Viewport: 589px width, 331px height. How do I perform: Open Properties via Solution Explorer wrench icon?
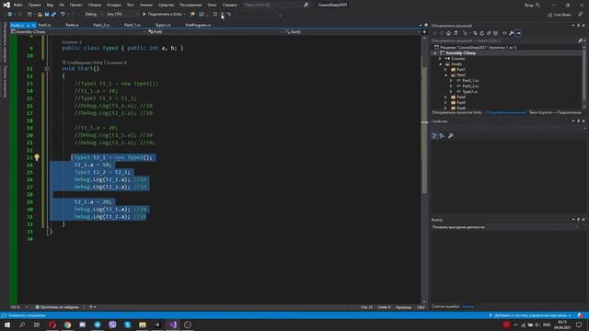click(512, 33)
